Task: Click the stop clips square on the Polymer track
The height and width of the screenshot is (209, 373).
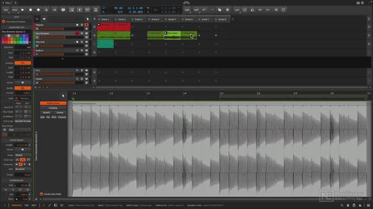Action: pos(94,27)
